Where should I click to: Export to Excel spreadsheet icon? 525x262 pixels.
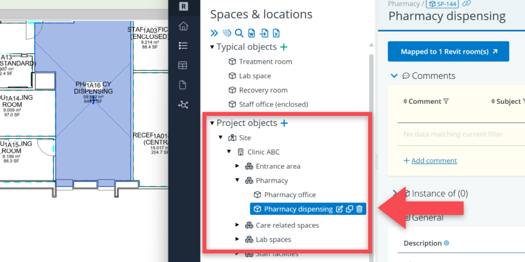tap(276, 33)
